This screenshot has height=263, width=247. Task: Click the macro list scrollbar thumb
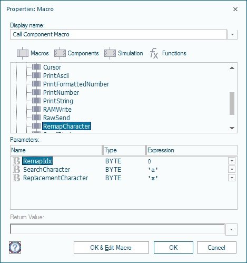[232, 103]
